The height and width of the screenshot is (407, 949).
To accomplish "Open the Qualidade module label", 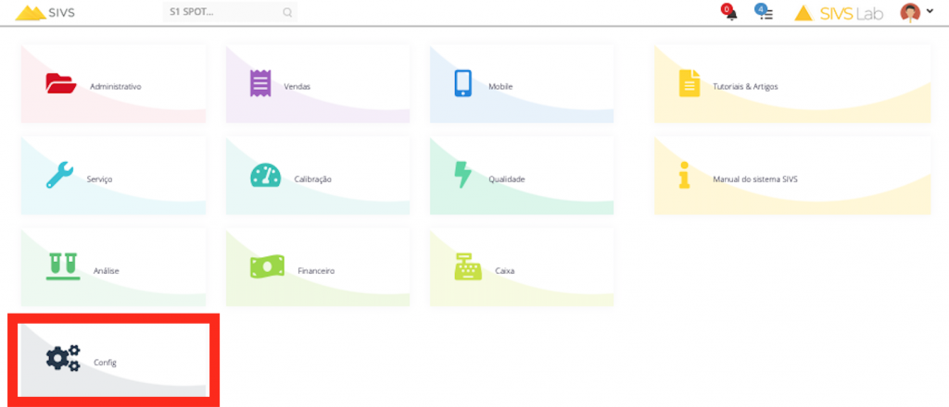I will [x=507, y=179].
